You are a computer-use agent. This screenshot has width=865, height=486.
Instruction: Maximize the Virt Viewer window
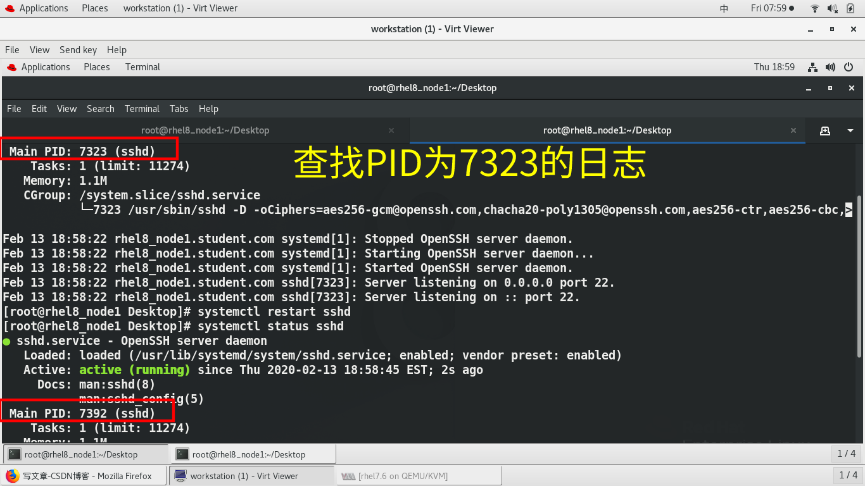click(x=832, y=29)
